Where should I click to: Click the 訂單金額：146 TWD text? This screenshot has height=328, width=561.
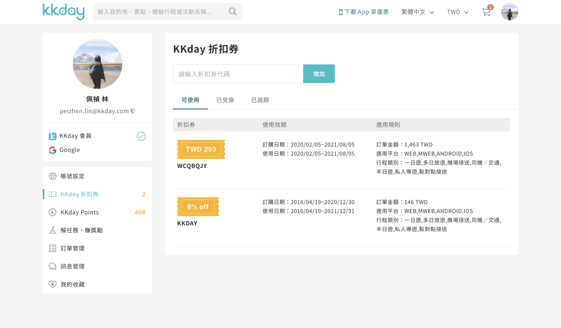[402, 202]
